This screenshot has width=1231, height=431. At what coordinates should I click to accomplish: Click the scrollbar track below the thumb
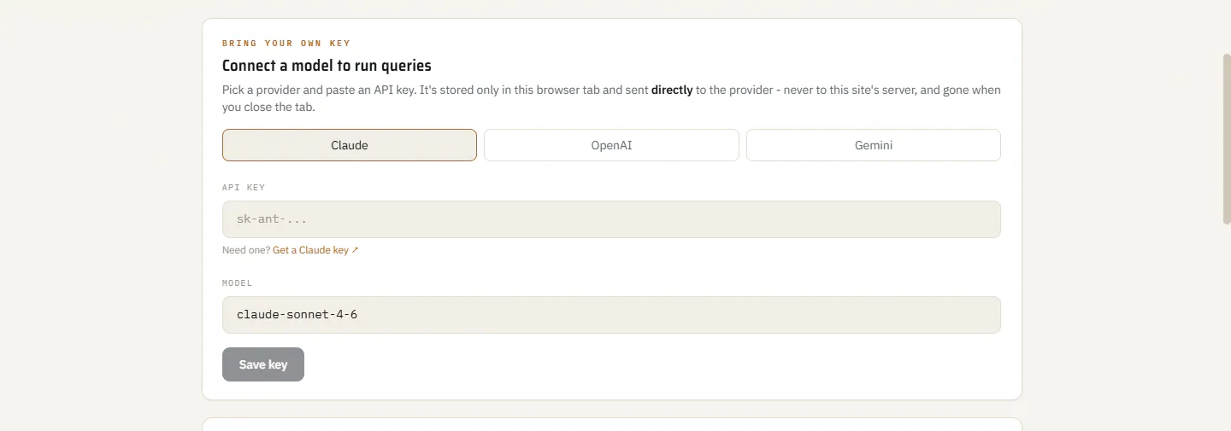[x=1227, y=329]
